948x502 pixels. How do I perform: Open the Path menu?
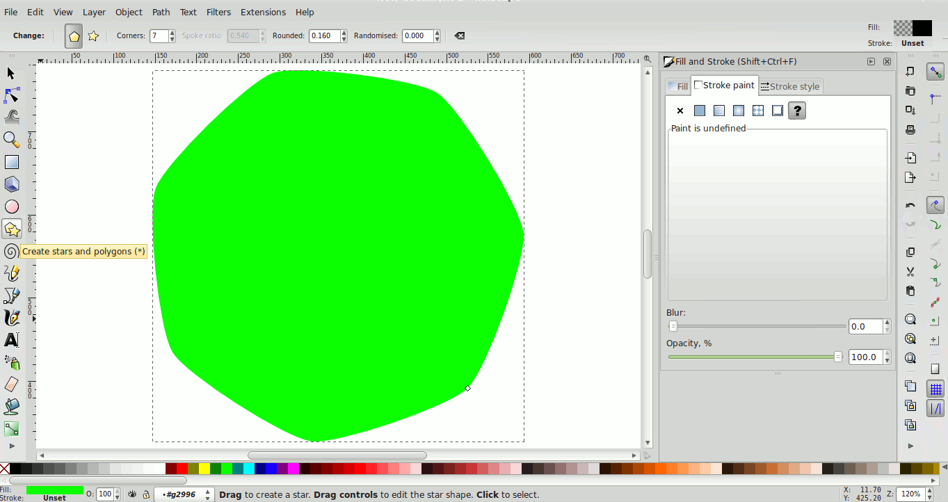[x=161, y=12]
